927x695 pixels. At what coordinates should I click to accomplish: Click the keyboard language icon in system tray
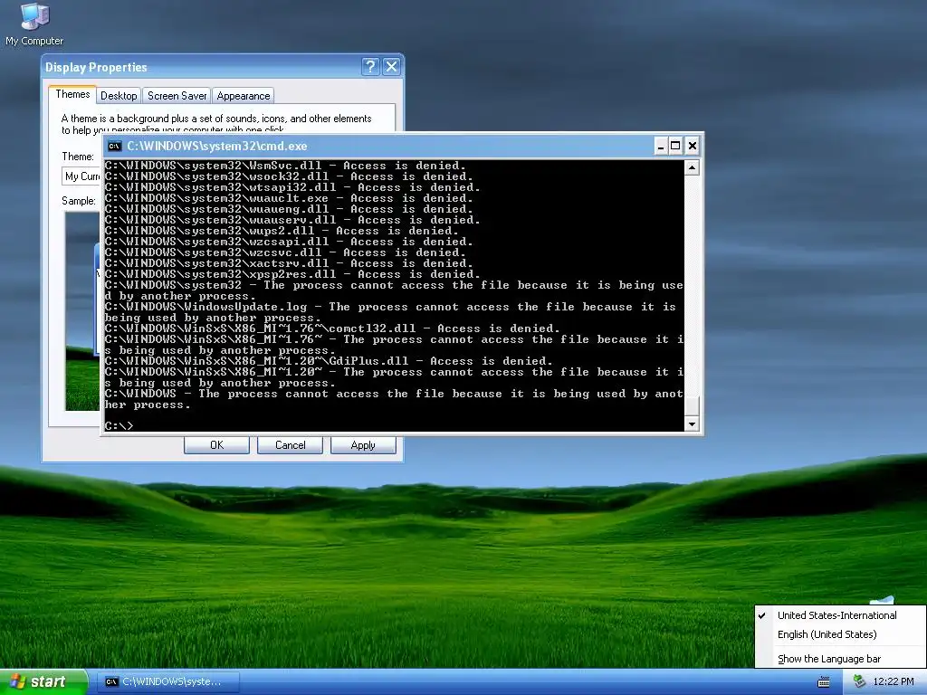[x=824, y=682]
